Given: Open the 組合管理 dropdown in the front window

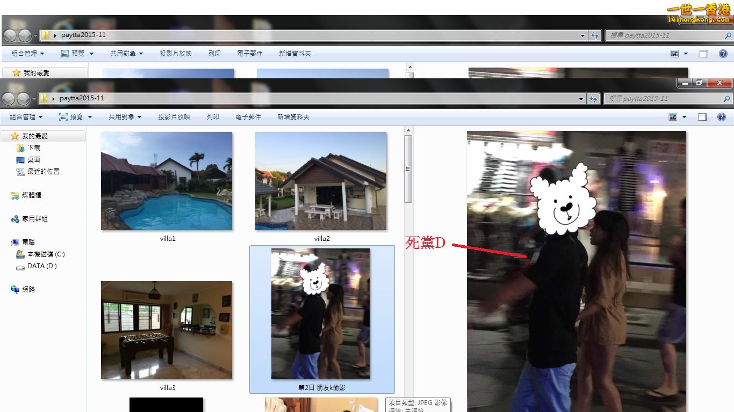Looking at the screenshot, I should pos(26,117).
